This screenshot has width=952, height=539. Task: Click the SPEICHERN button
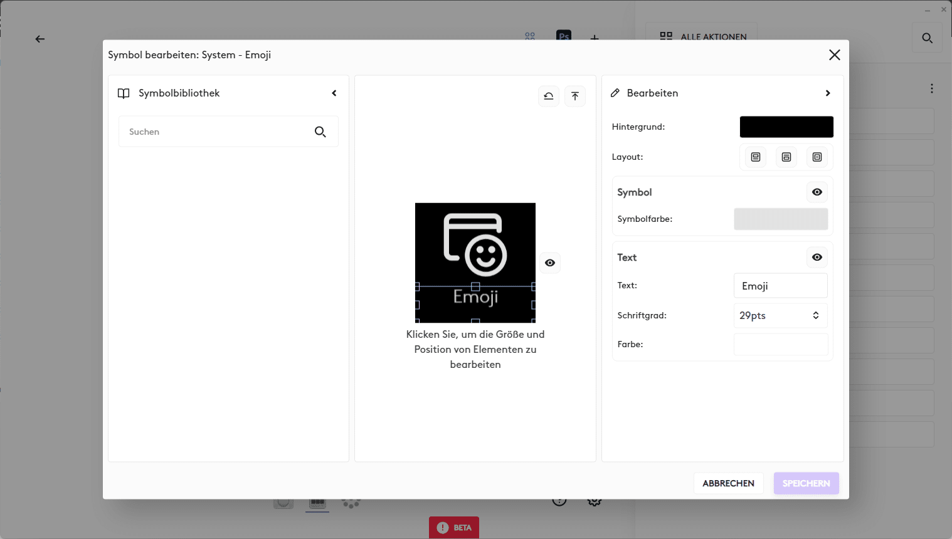pos(806,483)
